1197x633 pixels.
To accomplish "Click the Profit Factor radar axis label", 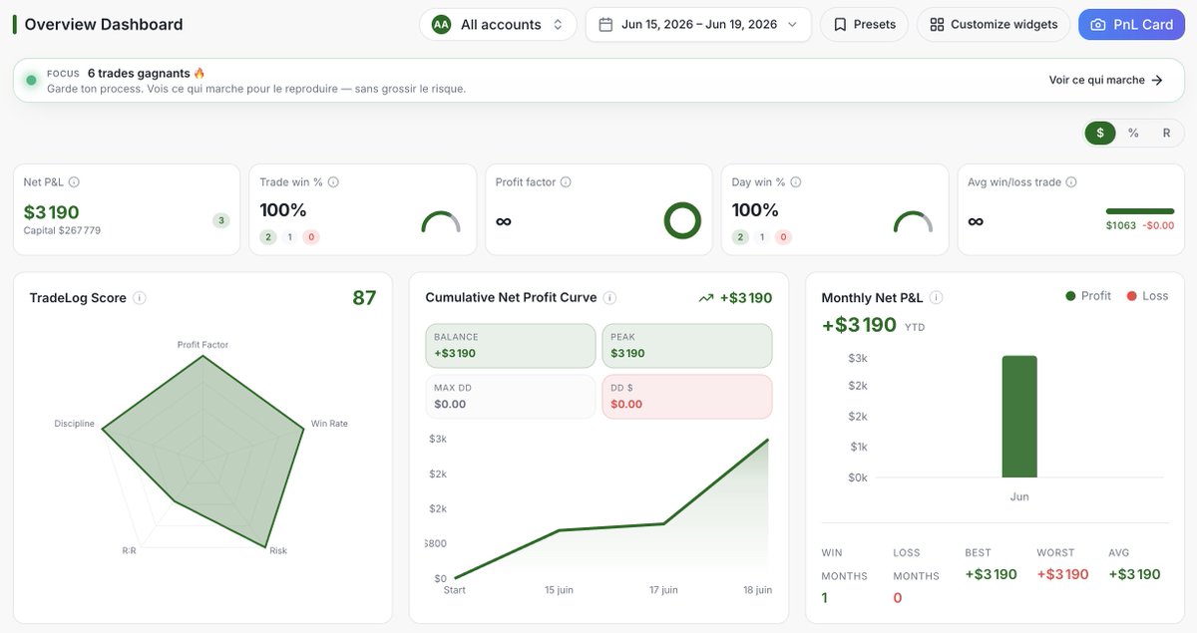I will [x=202, y=345].
